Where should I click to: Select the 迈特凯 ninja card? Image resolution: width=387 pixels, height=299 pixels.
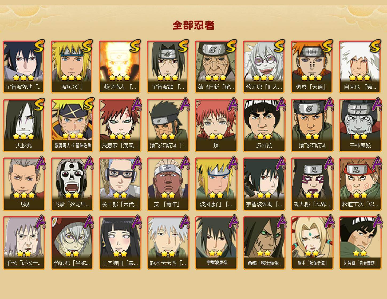tap(264, 125)
